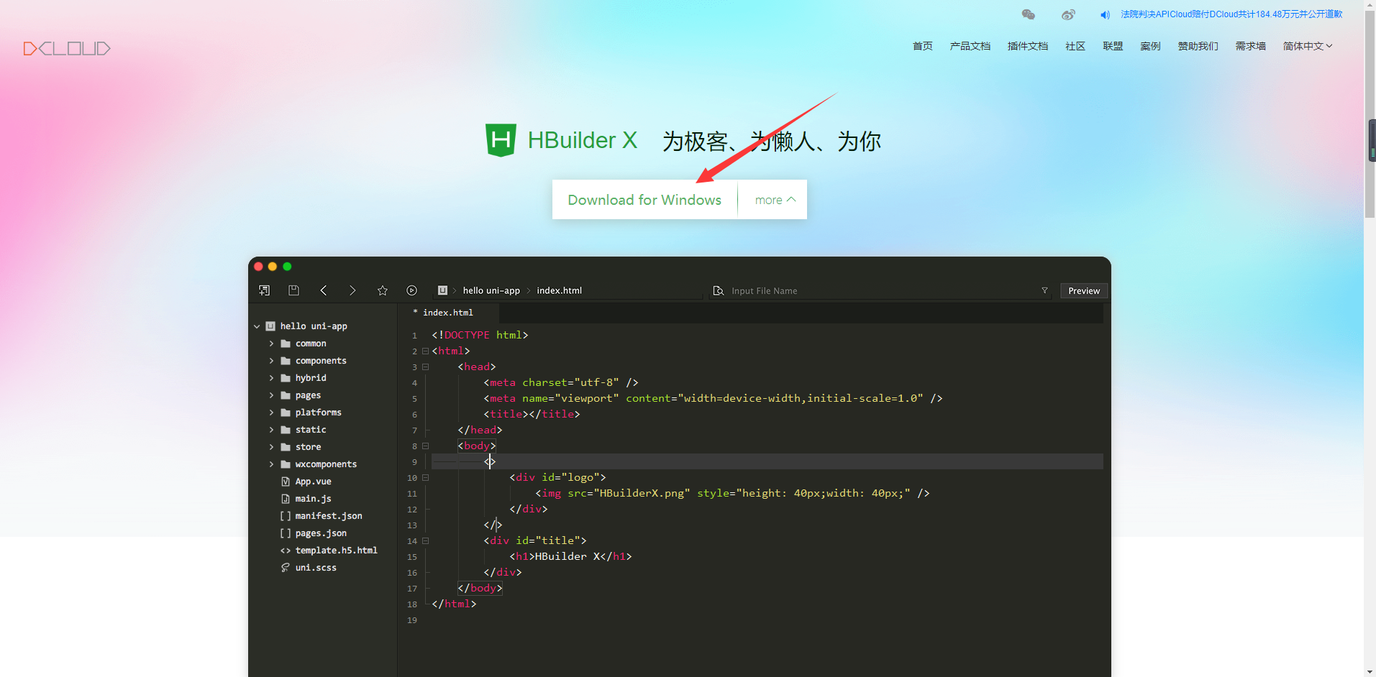This screenshot has height=677, width=1376.
Task: Open the 社区 menu item
Action: 1075,46
